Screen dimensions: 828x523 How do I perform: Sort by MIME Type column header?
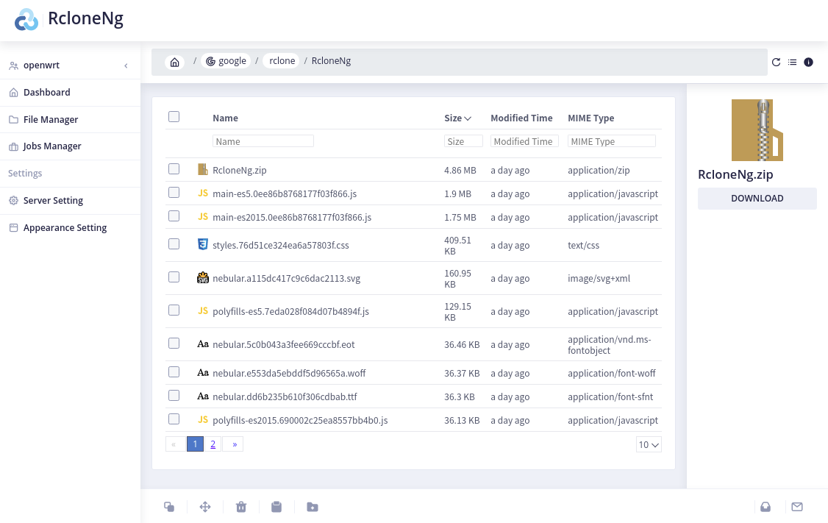pos(591,118)
